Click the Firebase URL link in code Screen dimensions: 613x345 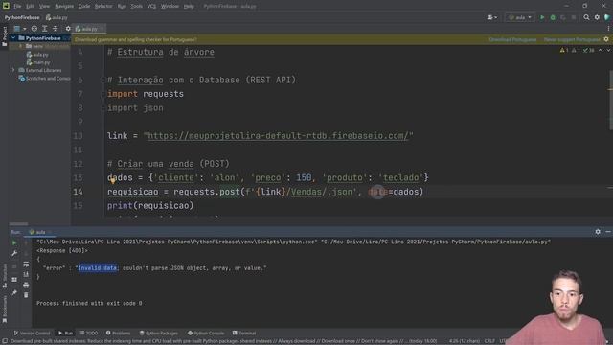click(x=278, y=136)
